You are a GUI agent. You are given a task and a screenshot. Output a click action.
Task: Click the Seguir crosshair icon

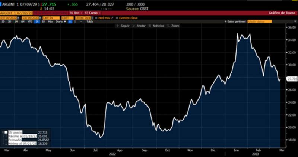(x=117, y=26)
